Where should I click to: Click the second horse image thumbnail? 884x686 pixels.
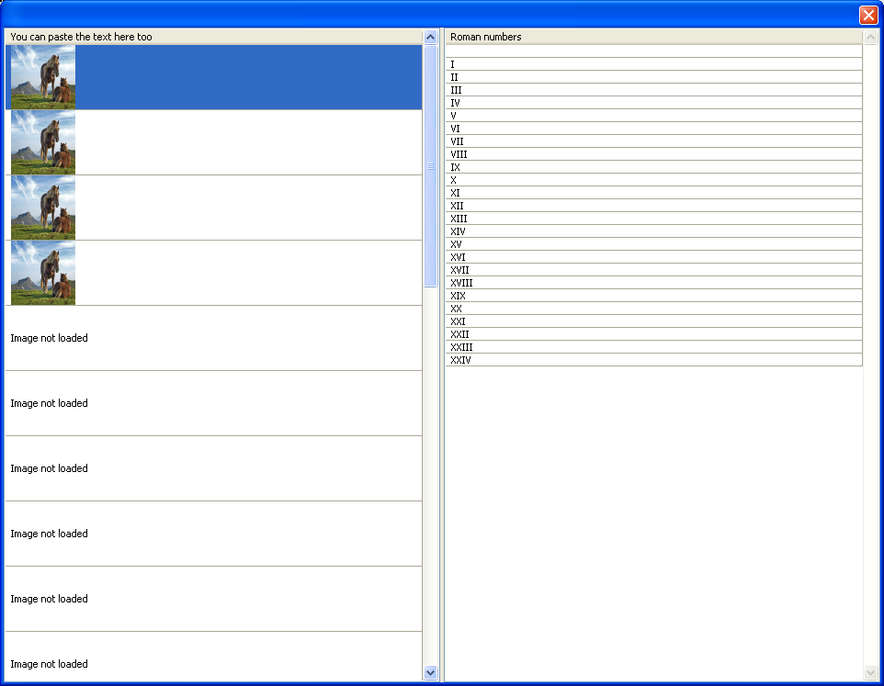tap(42, 142)
